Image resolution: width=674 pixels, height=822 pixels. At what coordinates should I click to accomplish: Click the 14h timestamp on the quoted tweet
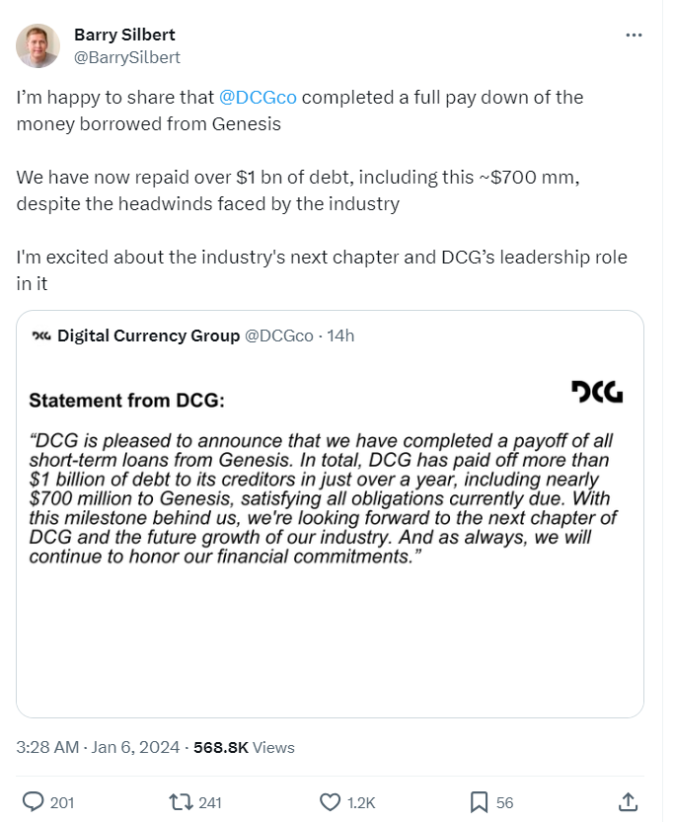pyautogui.click(x=341, y=336)
